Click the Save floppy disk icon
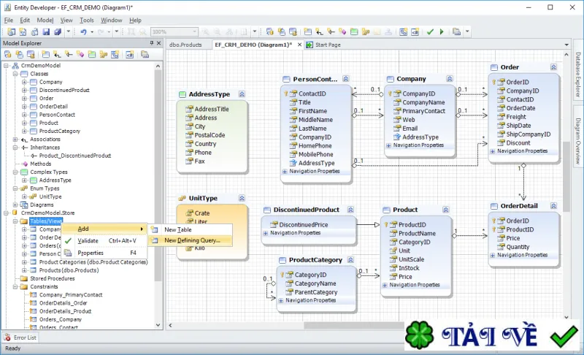Screen dimensions: 584x355 46,32
